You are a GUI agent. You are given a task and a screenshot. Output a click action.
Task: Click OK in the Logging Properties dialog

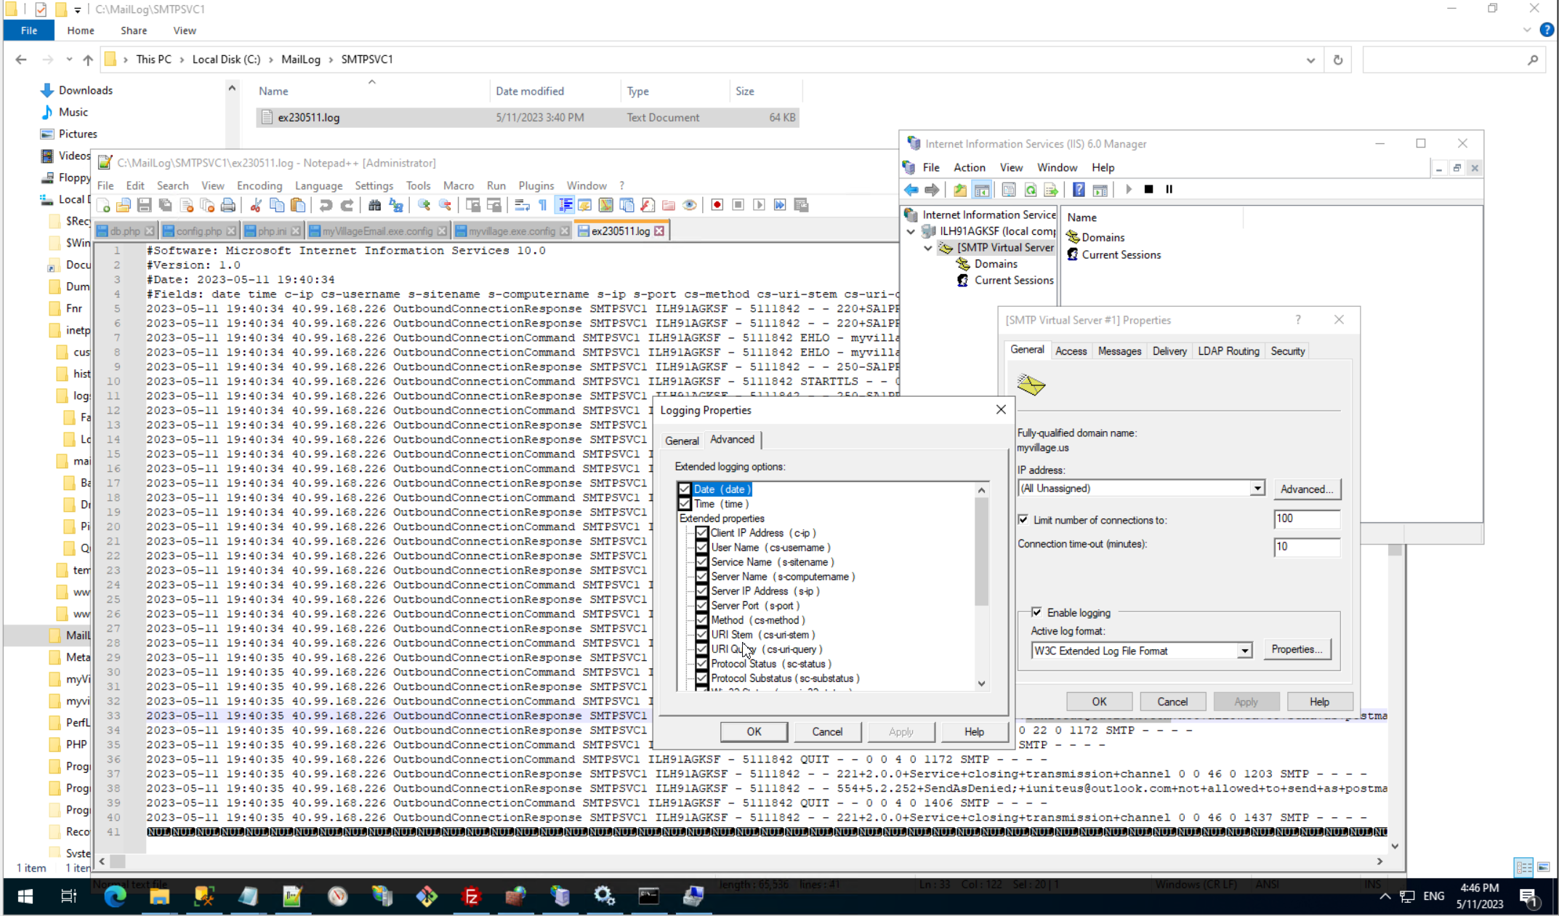pos(754,732)
